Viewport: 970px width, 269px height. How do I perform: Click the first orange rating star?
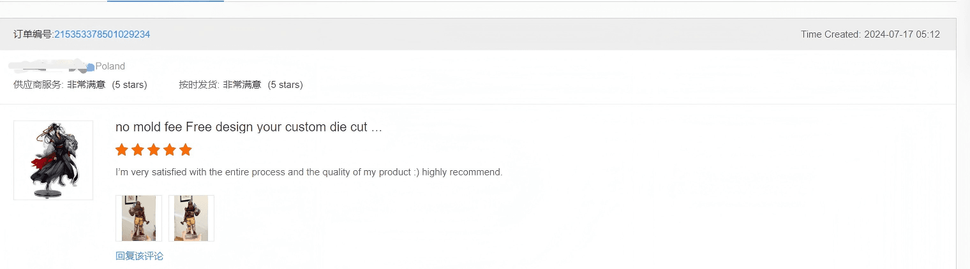pos(122,150)
